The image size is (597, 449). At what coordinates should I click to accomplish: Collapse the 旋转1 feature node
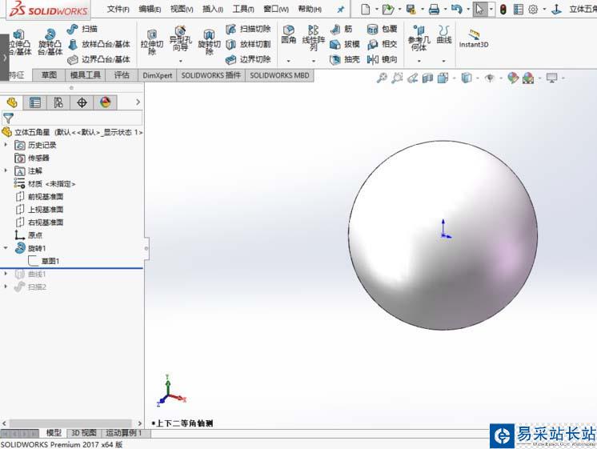(x=6, y=248)
